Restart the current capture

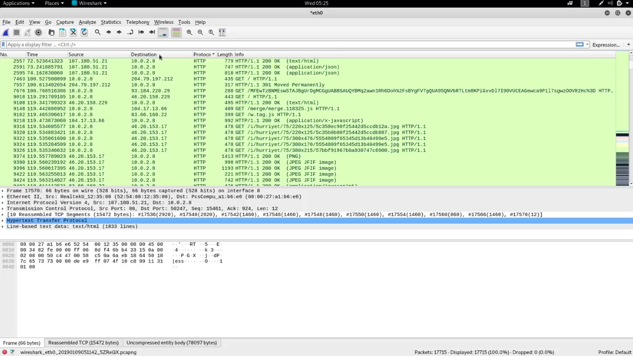coord(27,32)
